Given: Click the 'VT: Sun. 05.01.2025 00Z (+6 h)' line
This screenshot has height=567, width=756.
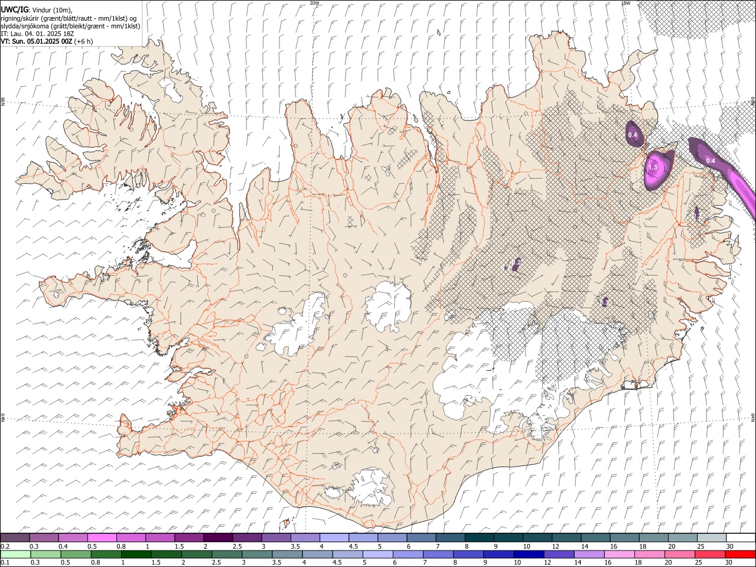Looking at the screenshot, I should [47, 41].
